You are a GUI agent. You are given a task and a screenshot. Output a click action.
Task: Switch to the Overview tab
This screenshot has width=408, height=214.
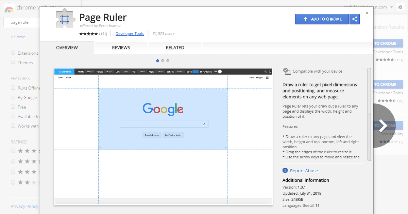pos(67,48)
